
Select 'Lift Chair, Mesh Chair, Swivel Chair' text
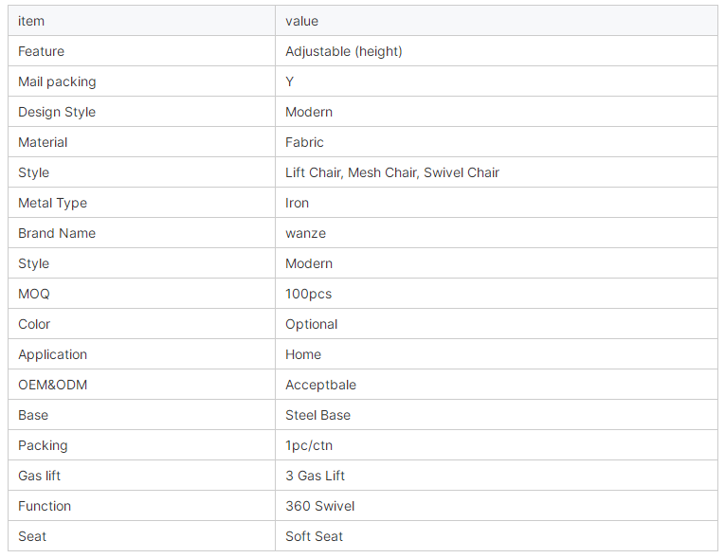tap(392, 172)
